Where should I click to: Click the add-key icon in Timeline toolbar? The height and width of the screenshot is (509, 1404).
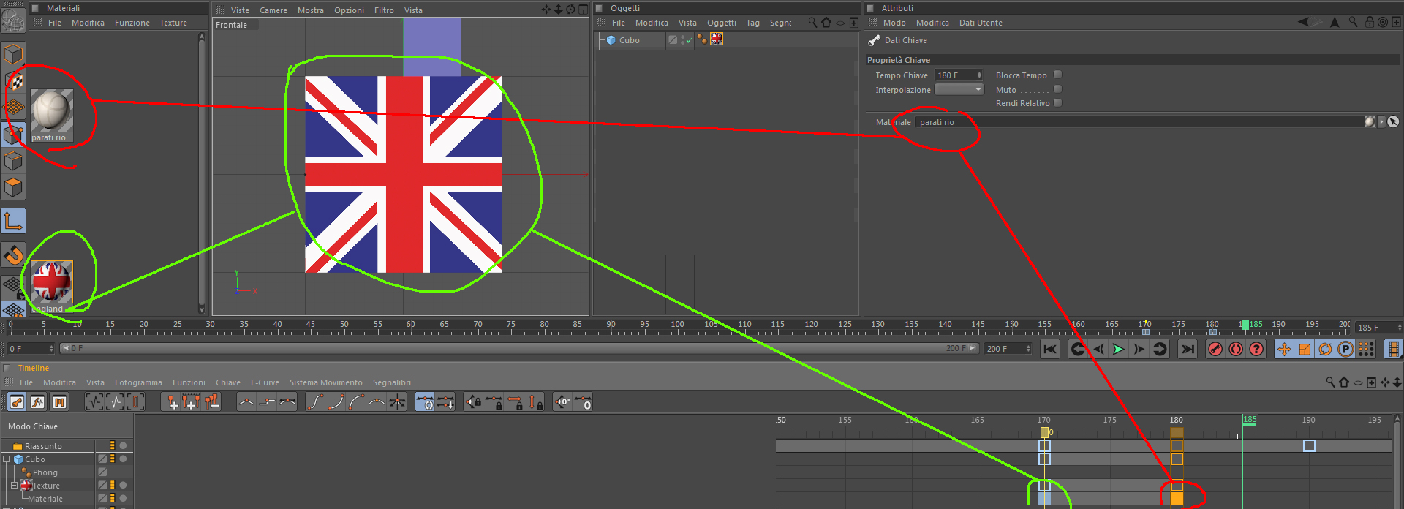click(x=171, y=401)
